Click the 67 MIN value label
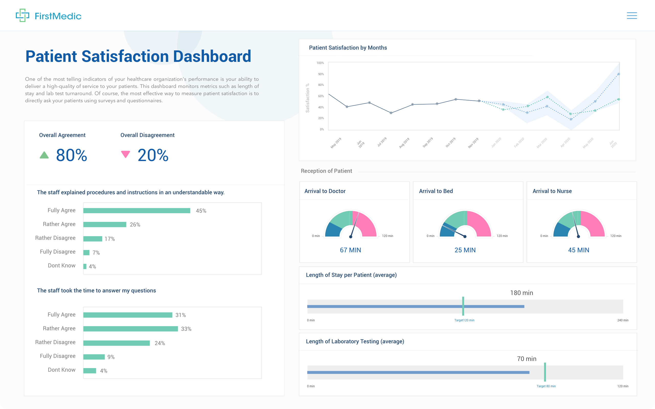 pyautogui.click(x=350, y=250)
